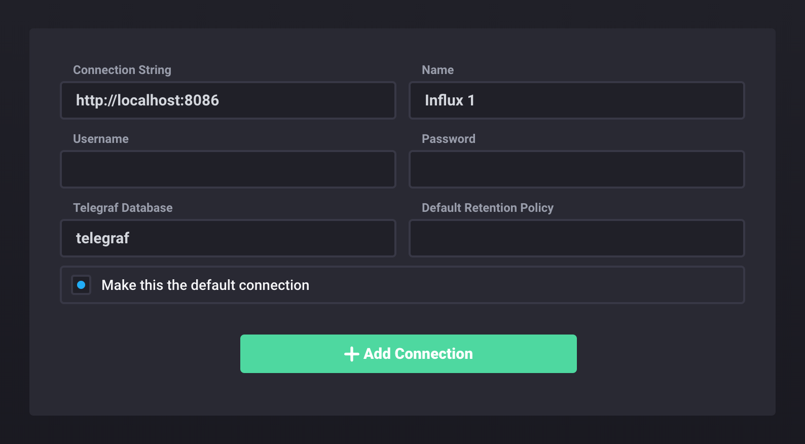Viewport: 805px width, 444px height.
Task: Click the 'Username' field label
Action: [101, 139]
